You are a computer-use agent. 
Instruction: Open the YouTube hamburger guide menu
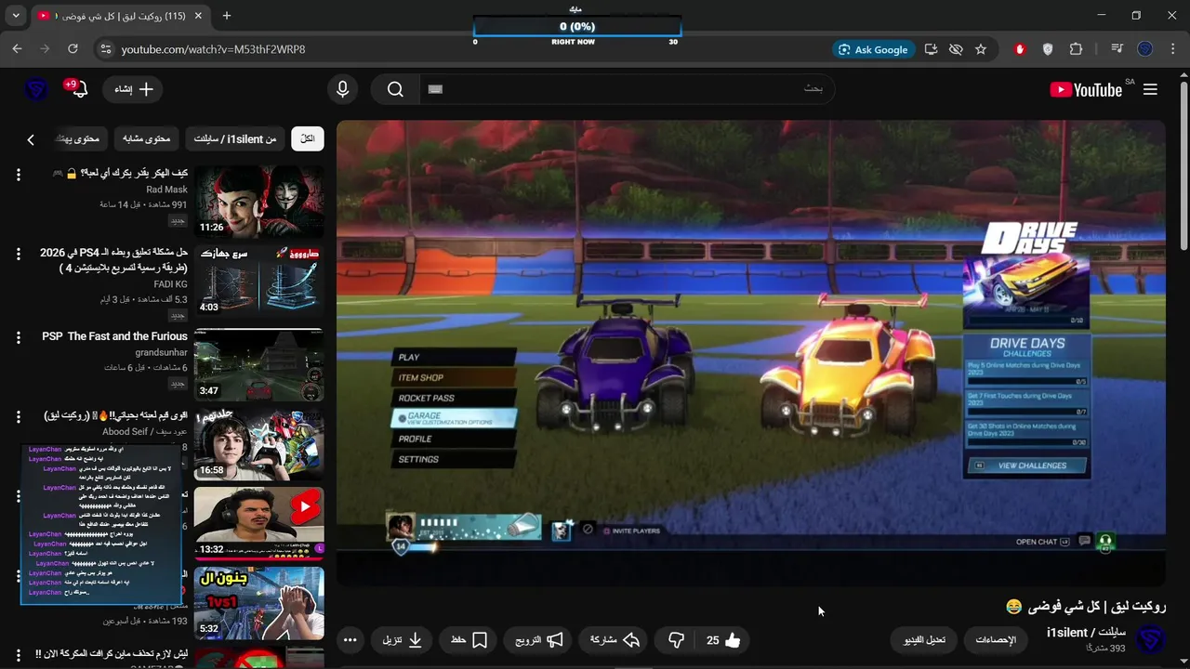[x=1150, y=89]
